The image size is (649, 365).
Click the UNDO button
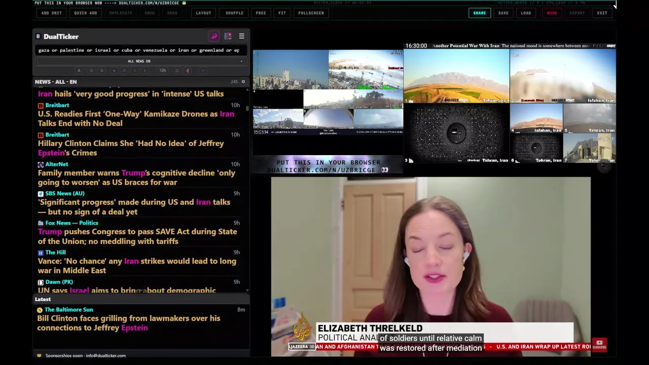click(150, 13)
